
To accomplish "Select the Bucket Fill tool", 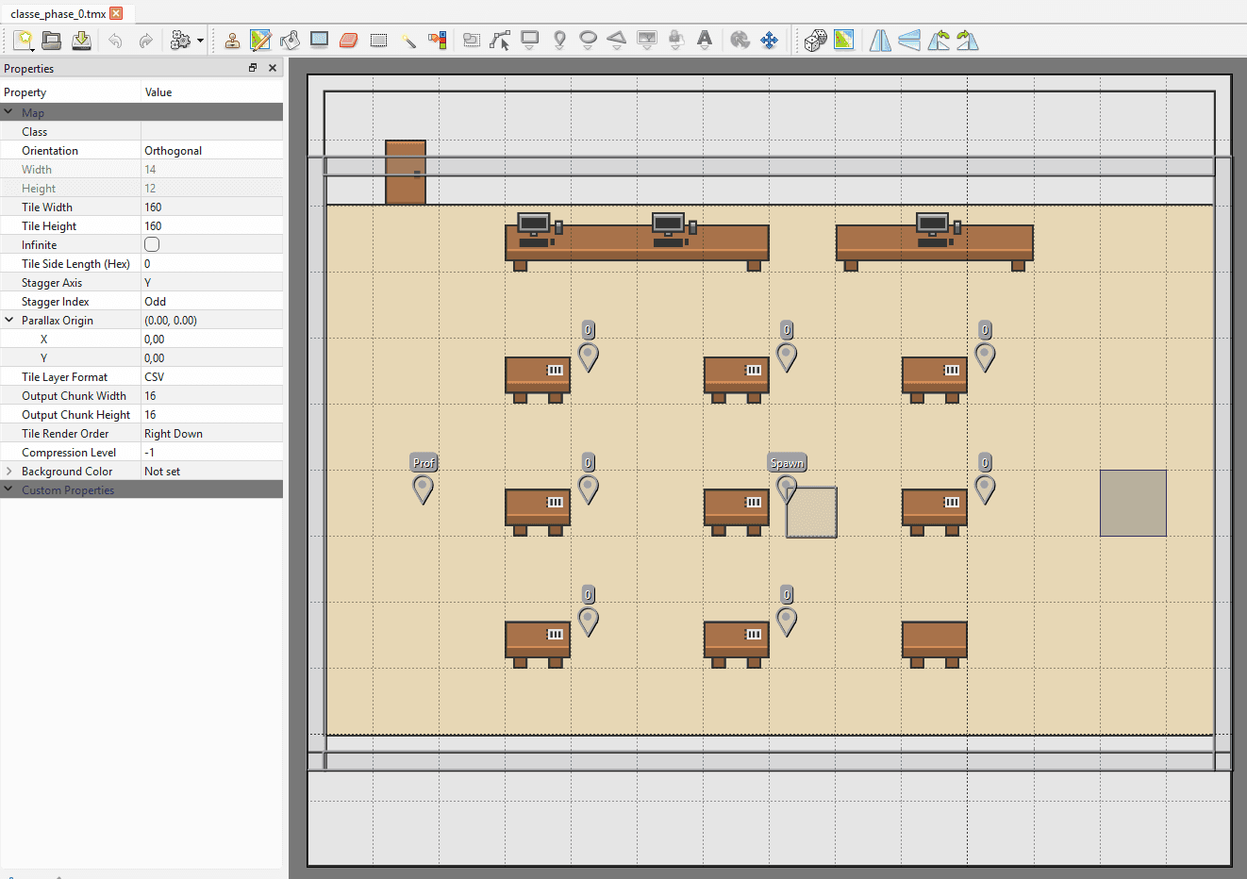I will (x=290, y=41).
